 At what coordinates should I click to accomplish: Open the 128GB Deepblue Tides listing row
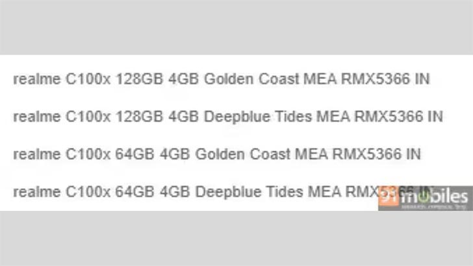(x=227, y=117)
